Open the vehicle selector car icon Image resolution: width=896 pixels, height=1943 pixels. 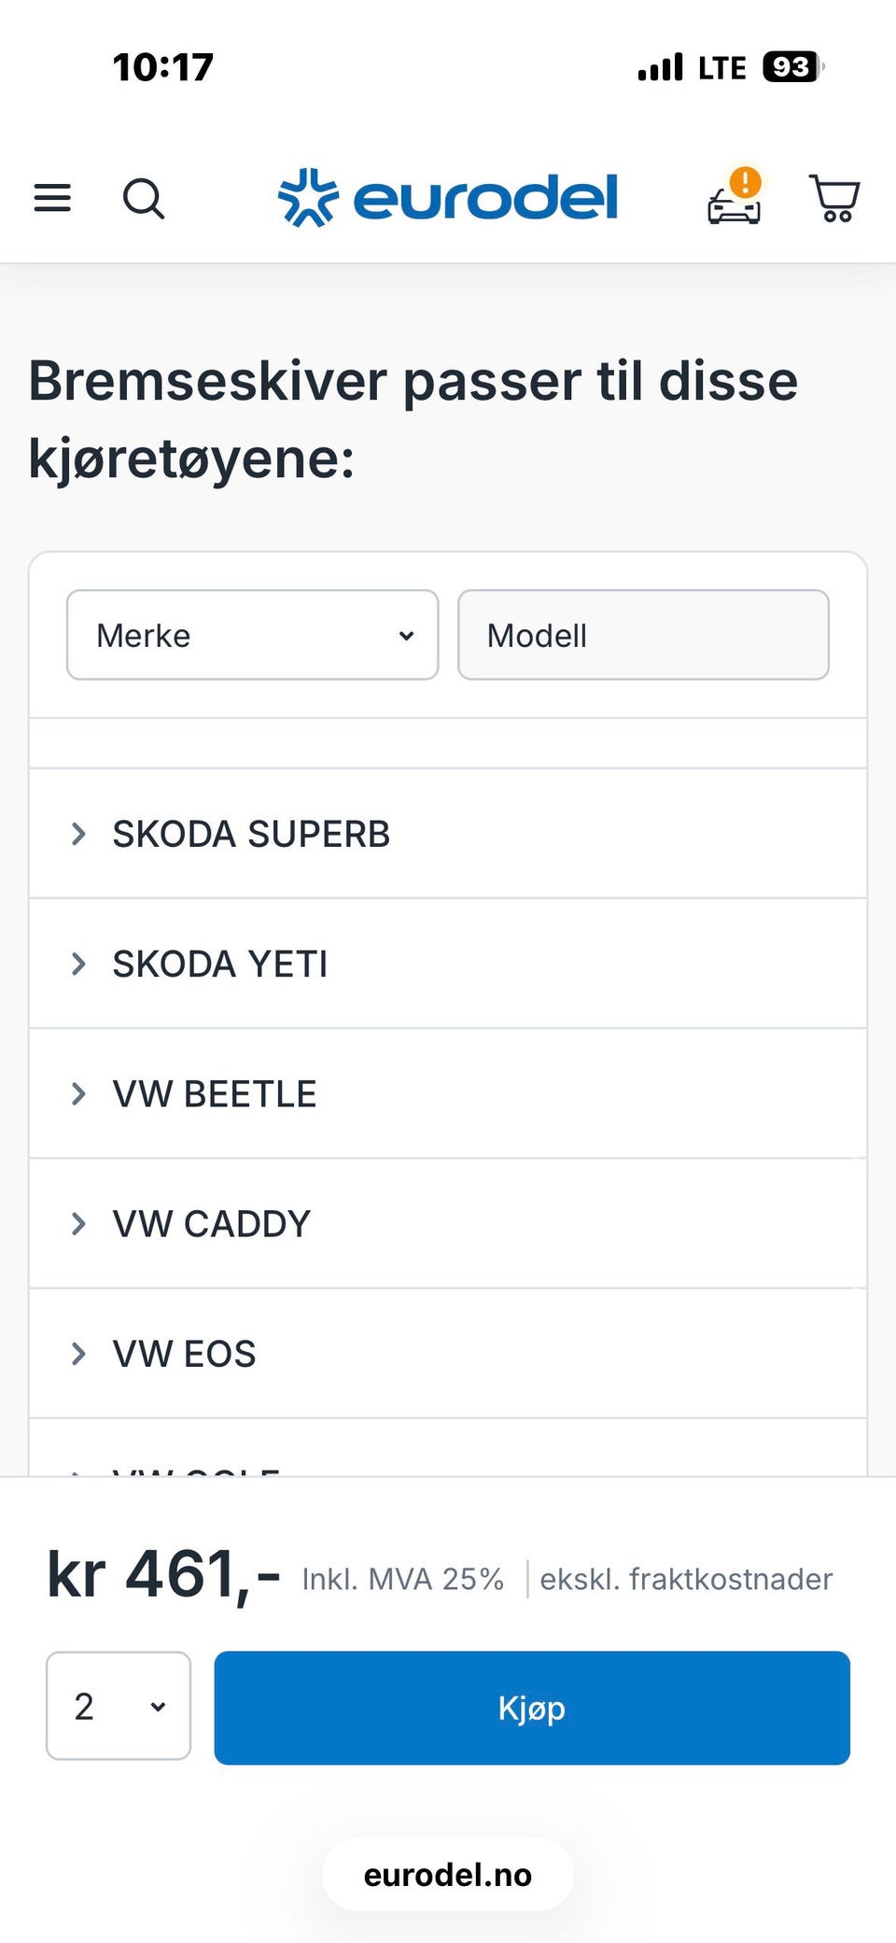[x=735, y=198]
